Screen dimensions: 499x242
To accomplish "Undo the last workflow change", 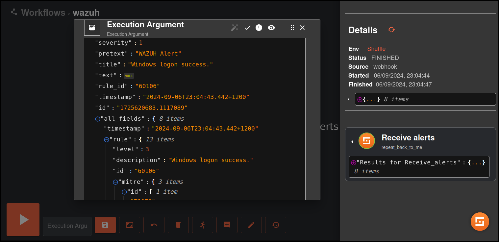I will point(154,225).
